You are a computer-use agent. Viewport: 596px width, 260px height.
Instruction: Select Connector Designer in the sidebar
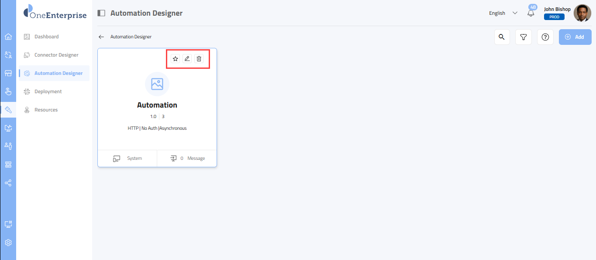tap(56, 55)
